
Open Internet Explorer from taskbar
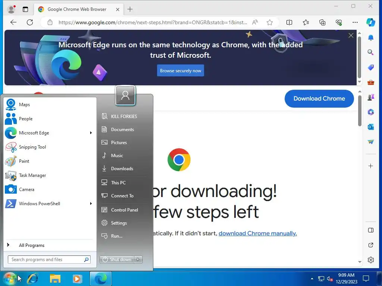(x=32, y=279)
